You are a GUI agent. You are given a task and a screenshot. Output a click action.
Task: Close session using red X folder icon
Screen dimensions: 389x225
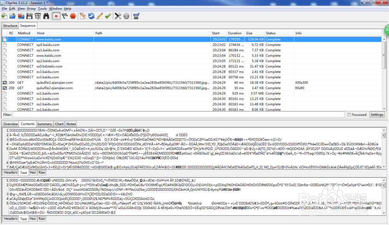(x=21, y=16)
